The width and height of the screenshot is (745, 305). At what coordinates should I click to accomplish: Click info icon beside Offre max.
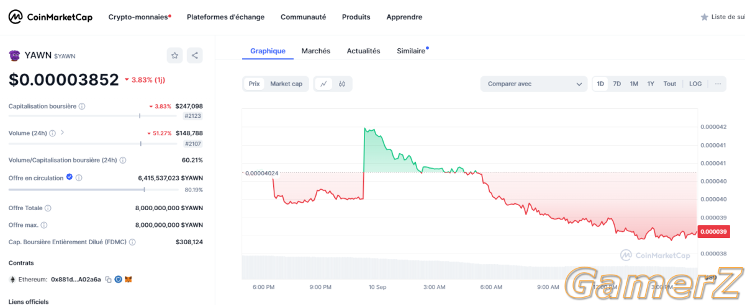44,226
